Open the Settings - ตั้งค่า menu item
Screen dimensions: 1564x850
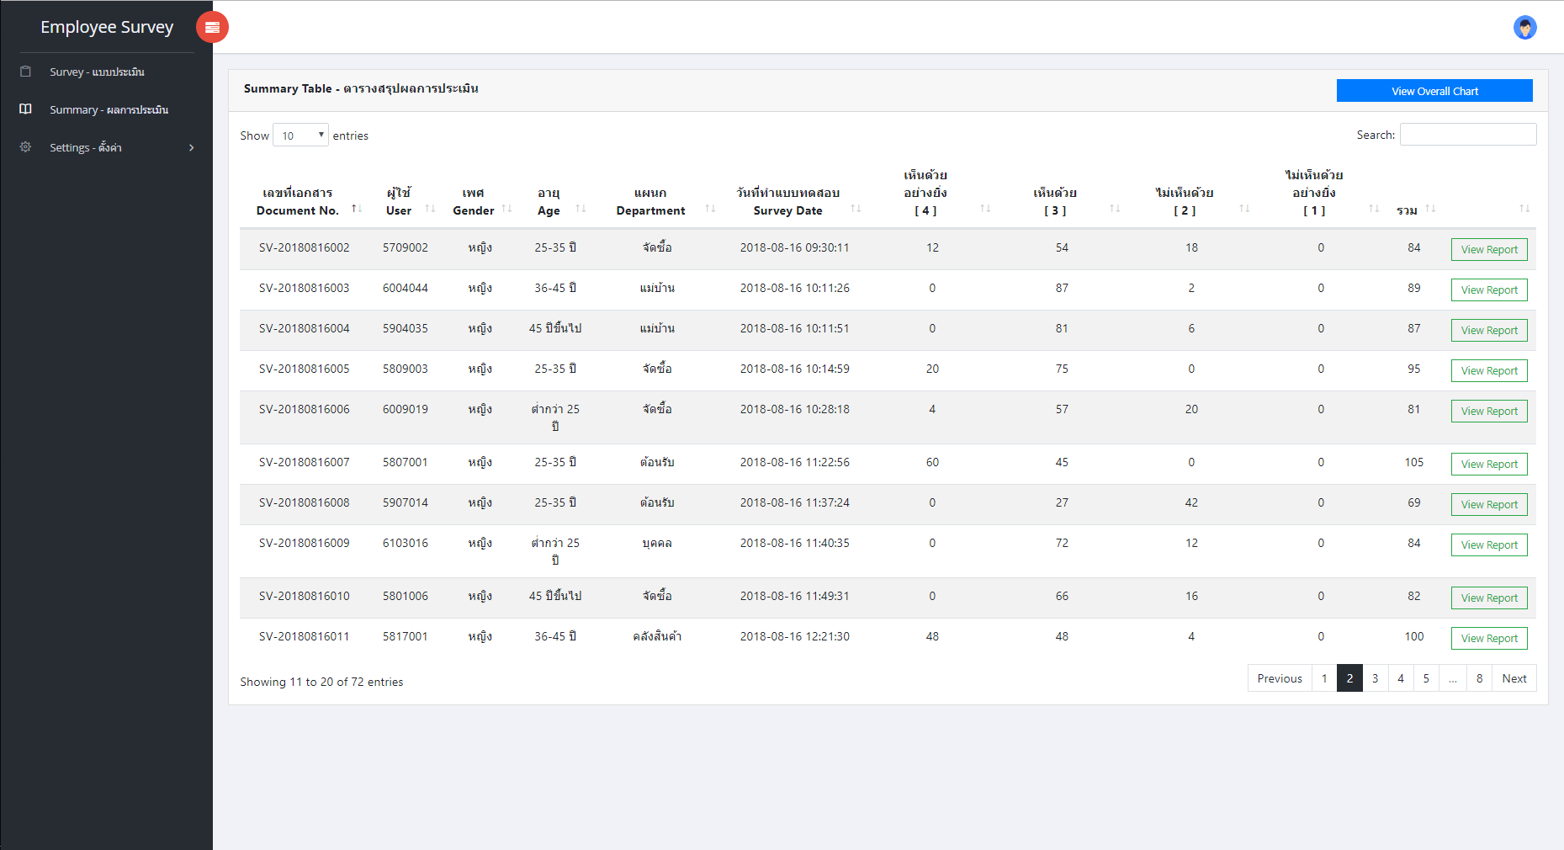tap(86, 147)
